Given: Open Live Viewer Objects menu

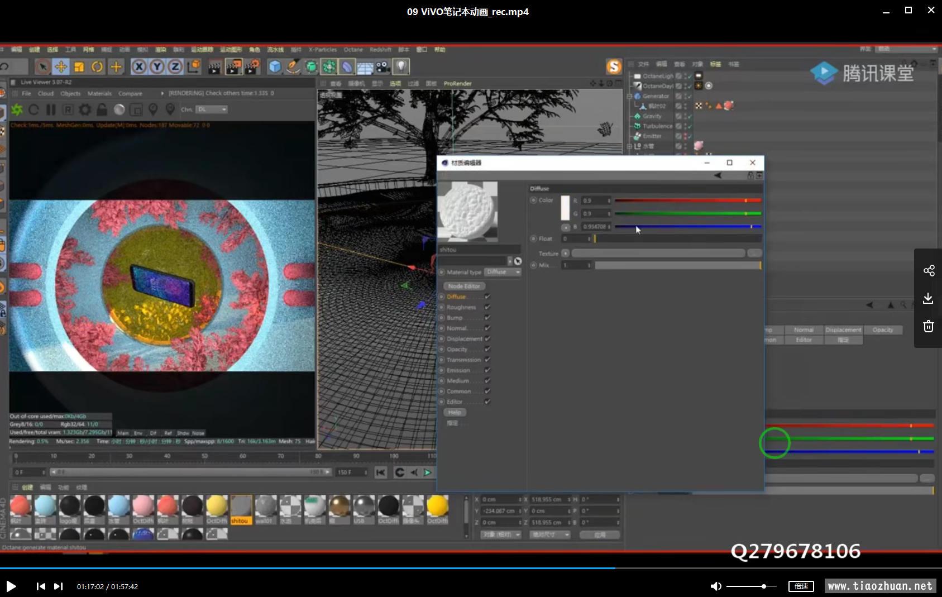Looking at the screenshot, I should (70, 93).
